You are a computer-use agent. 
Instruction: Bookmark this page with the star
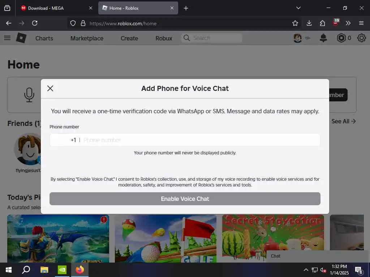coord(295,23)
